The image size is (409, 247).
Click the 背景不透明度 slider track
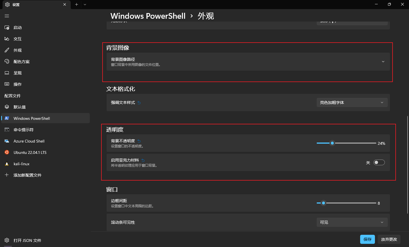[355, 143]
